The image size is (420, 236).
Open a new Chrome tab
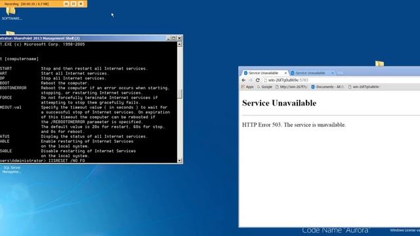340,73
